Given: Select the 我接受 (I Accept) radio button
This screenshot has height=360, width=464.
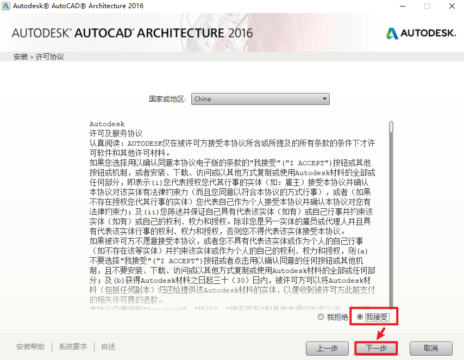Looking at the screenshot, I should (360, 317).
